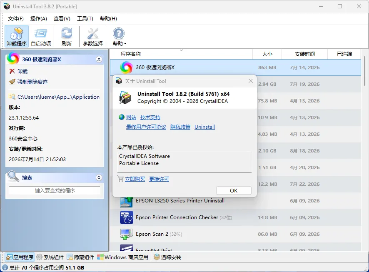Open the Tools menu 工具(T)
This screenshot has height=272, width=369.
85,19
